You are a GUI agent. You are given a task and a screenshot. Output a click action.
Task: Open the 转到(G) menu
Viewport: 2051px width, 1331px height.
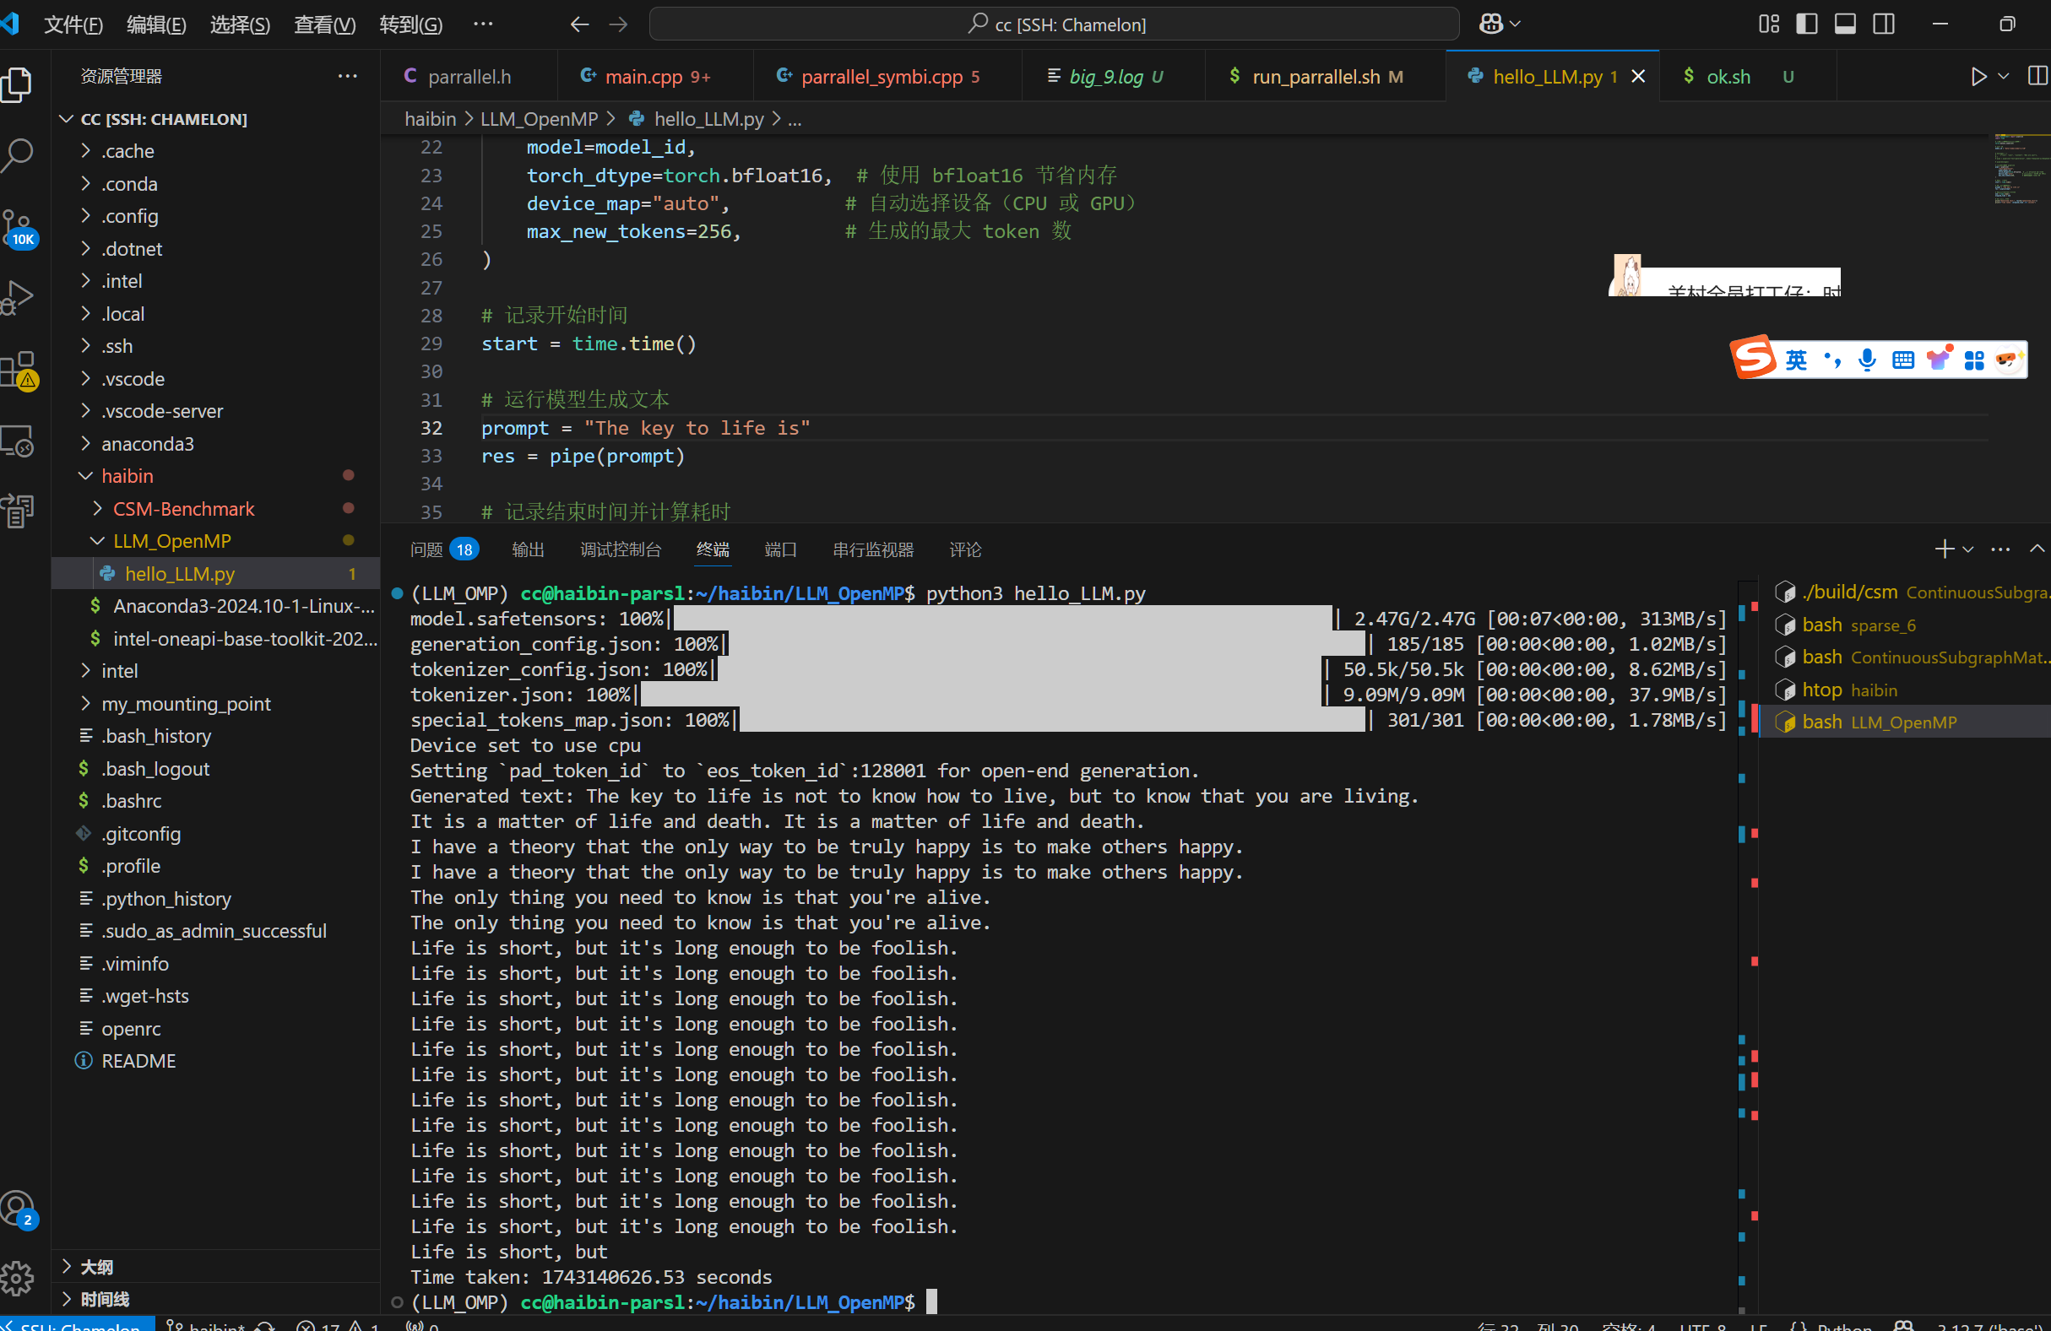tap(411, 24)
